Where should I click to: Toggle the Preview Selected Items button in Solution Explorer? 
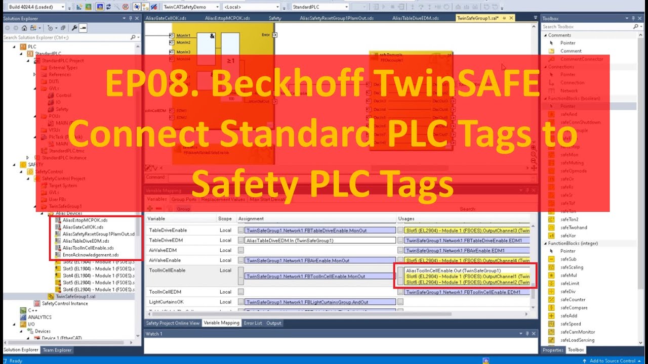(x=83, y=28)
